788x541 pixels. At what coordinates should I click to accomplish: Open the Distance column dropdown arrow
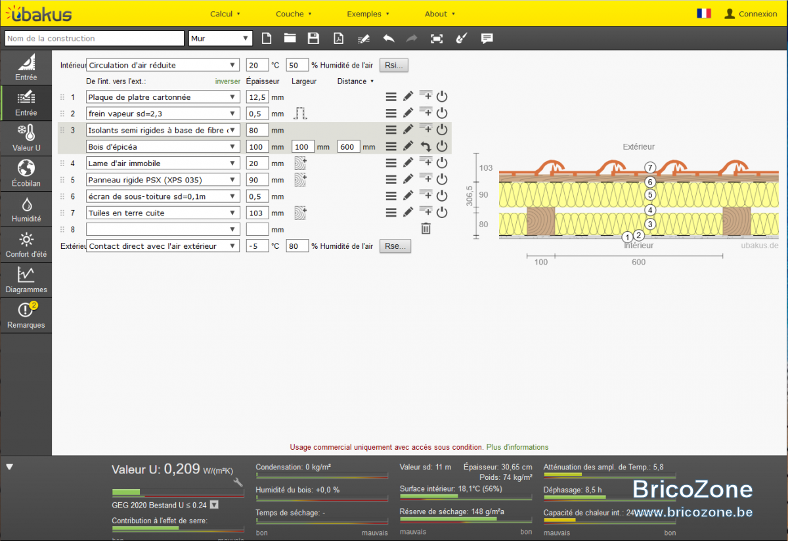click(x=372, y=81)
